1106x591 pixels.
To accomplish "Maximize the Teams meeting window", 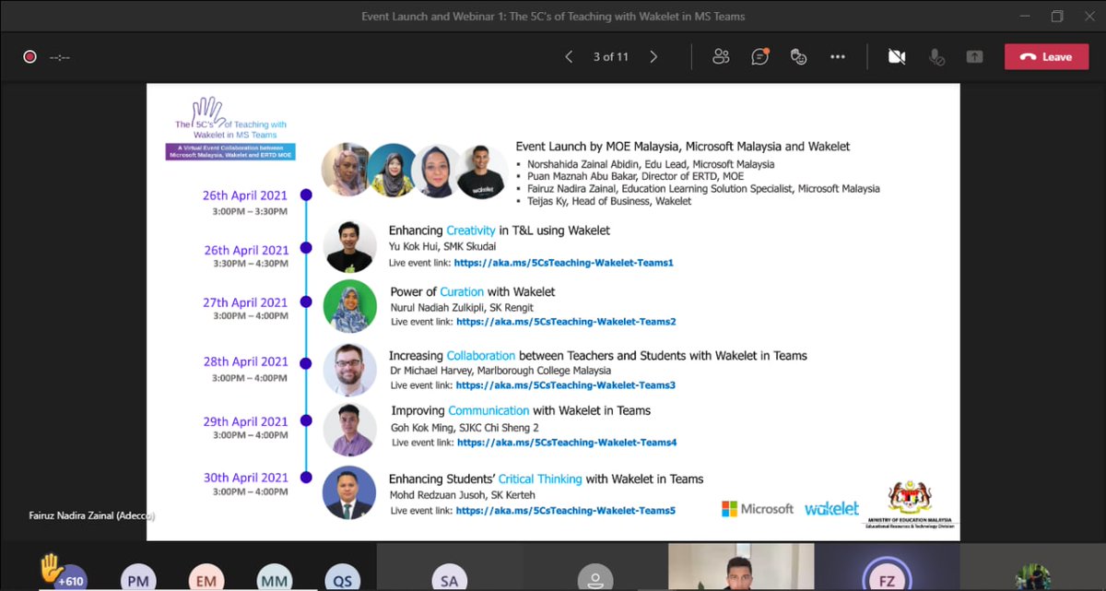I will tap(1056, 17).
